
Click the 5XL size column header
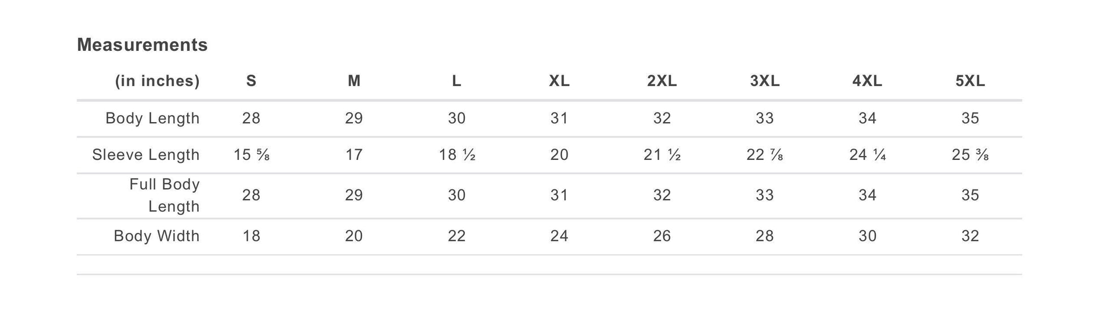click(x=970, y=81)
